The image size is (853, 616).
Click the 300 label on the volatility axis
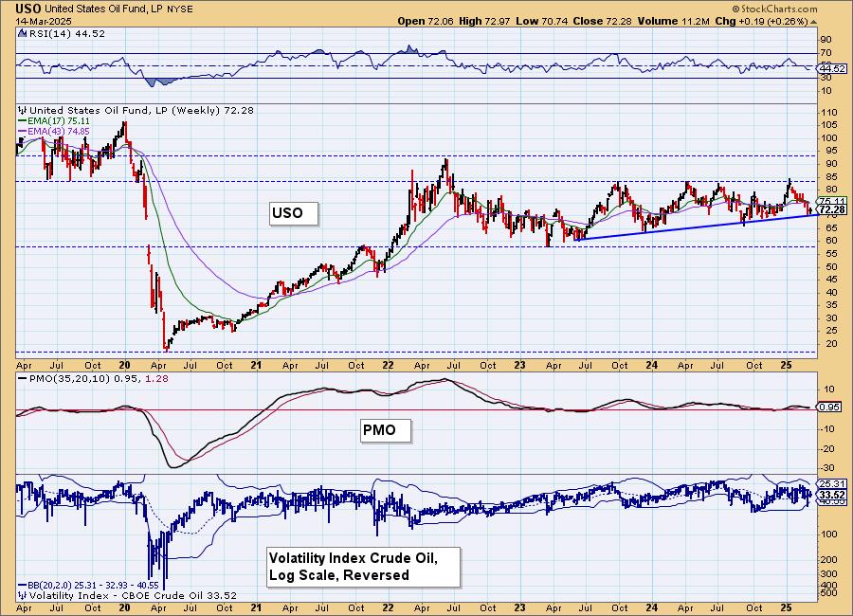(x=829, y=574)
